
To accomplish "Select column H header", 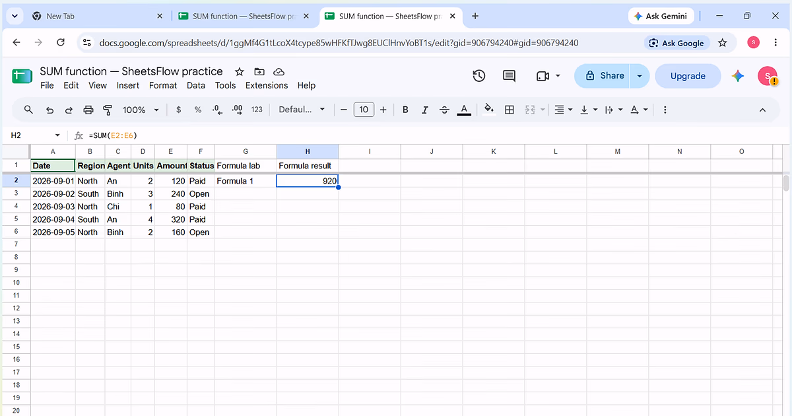I will (x=308, y=152).
